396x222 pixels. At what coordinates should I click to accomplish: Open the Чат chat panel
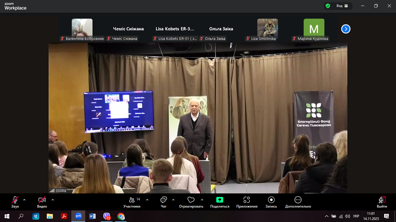pos(163,201)
